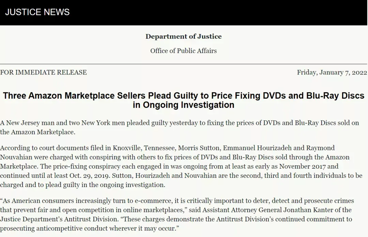368x237 pixels.
Task: Click the words 'November 2017'
Action: [x=303, y=167]
